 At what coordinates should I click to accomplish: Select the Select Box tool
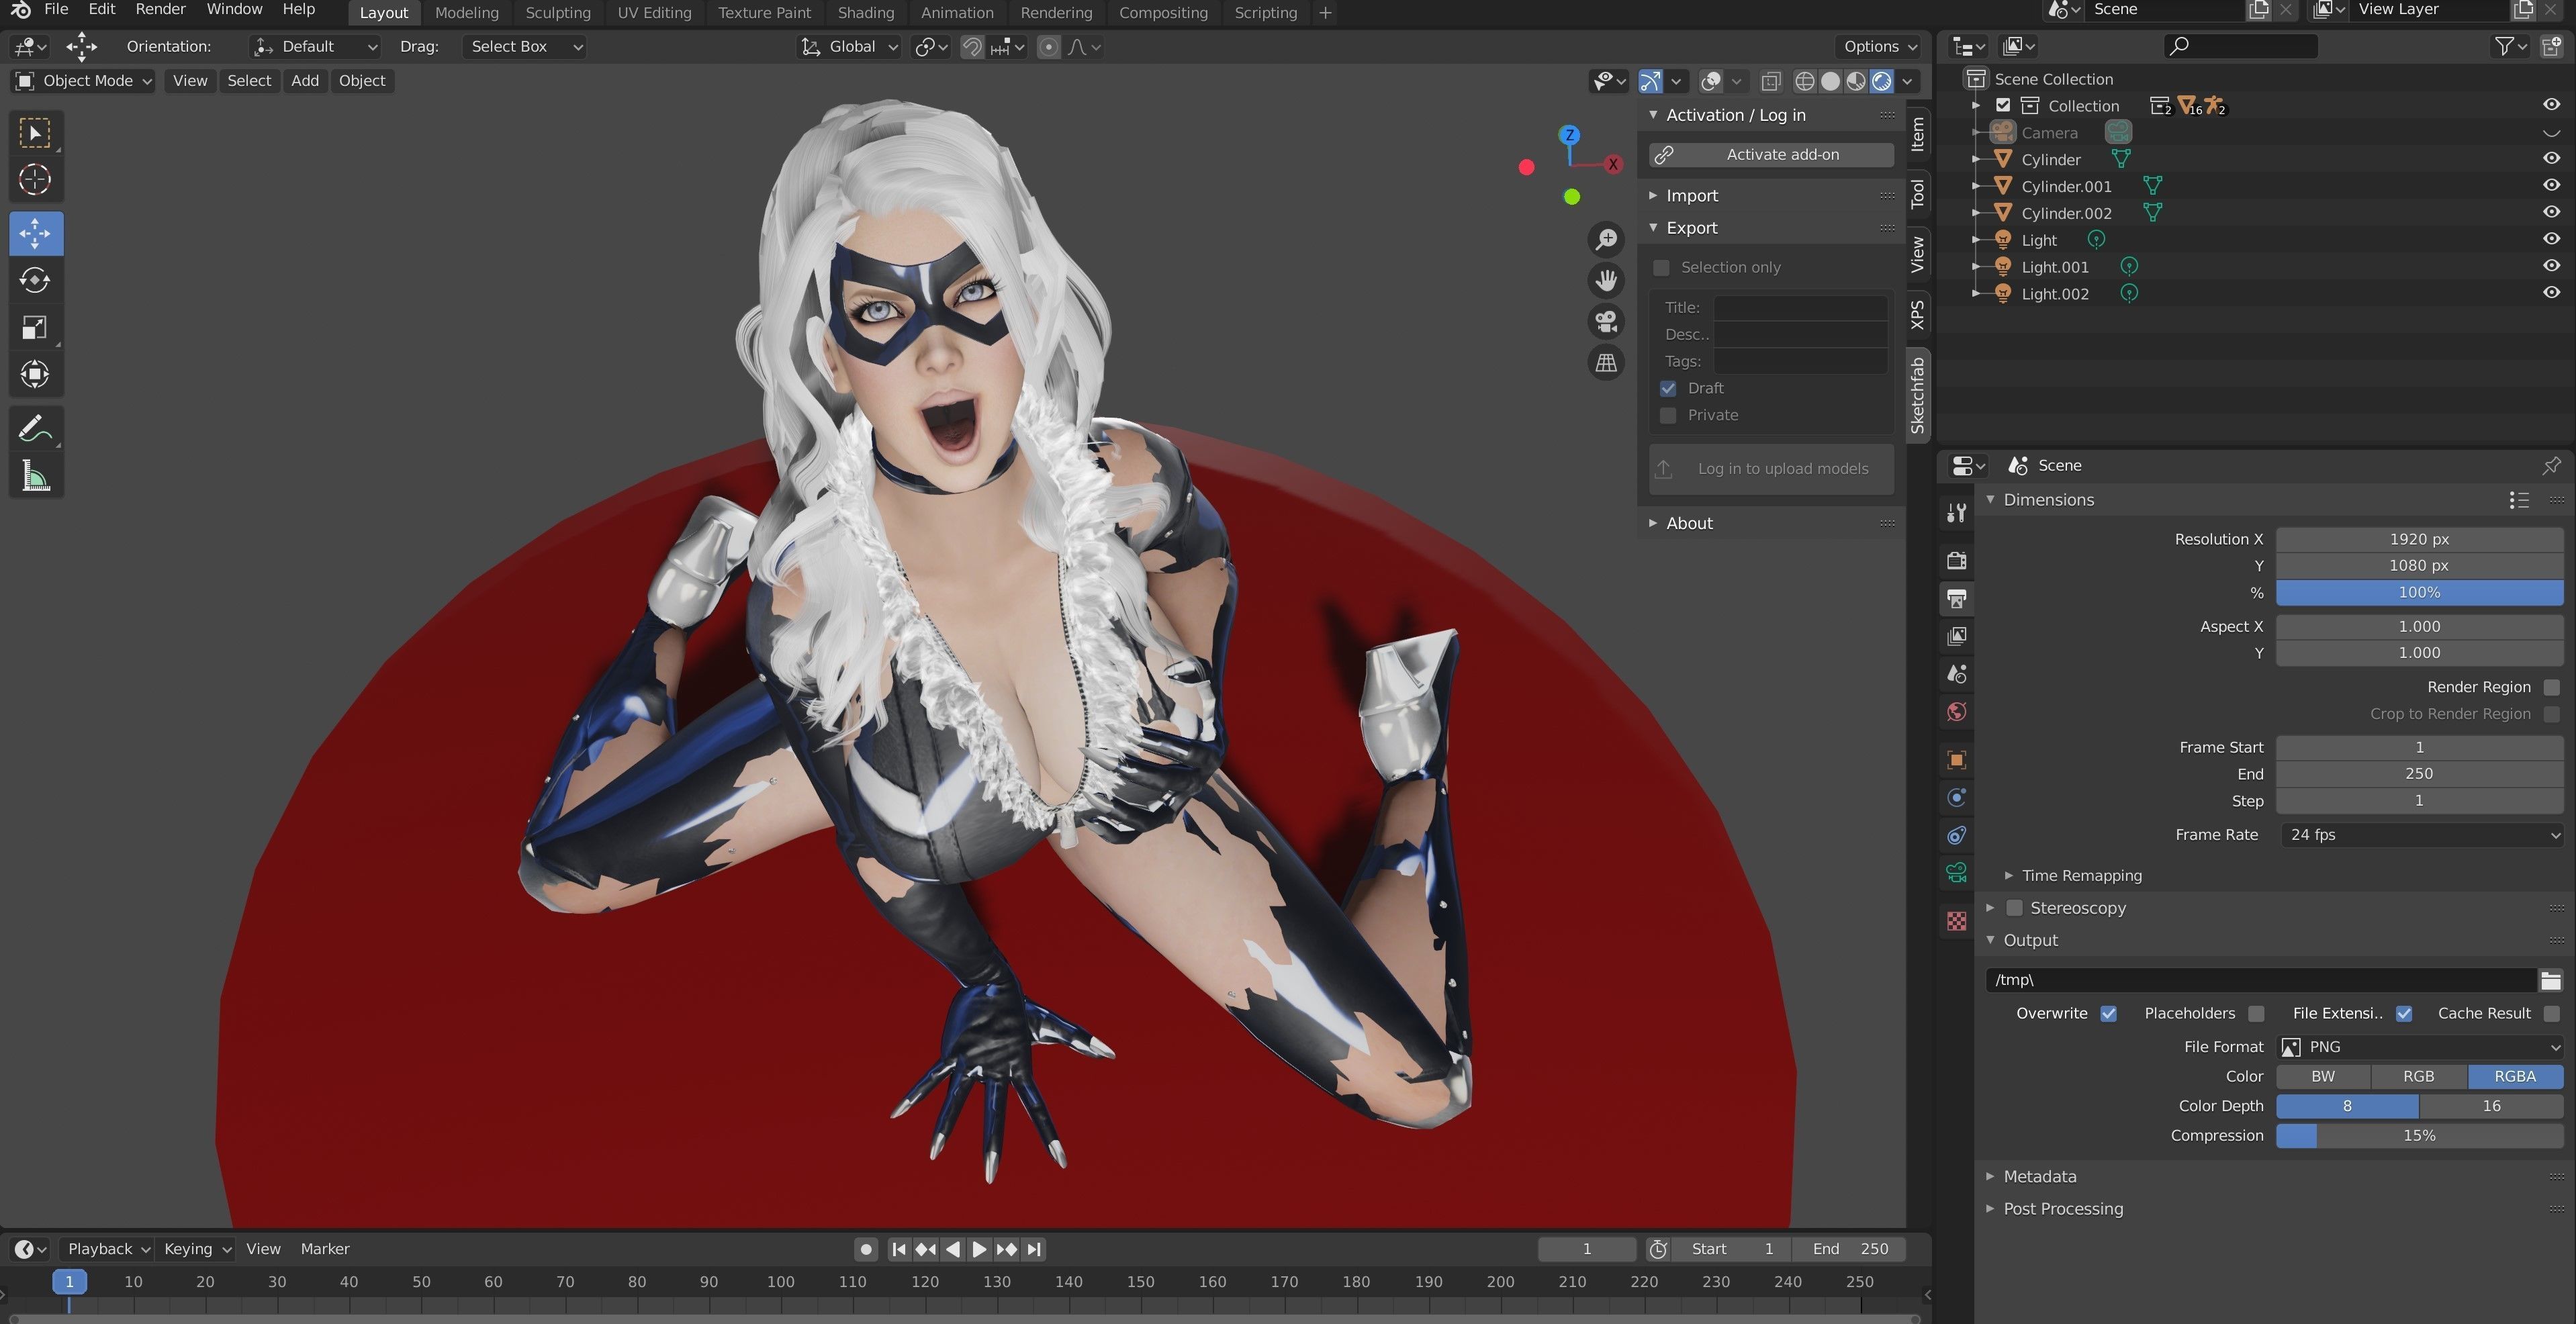click(35, 133)
